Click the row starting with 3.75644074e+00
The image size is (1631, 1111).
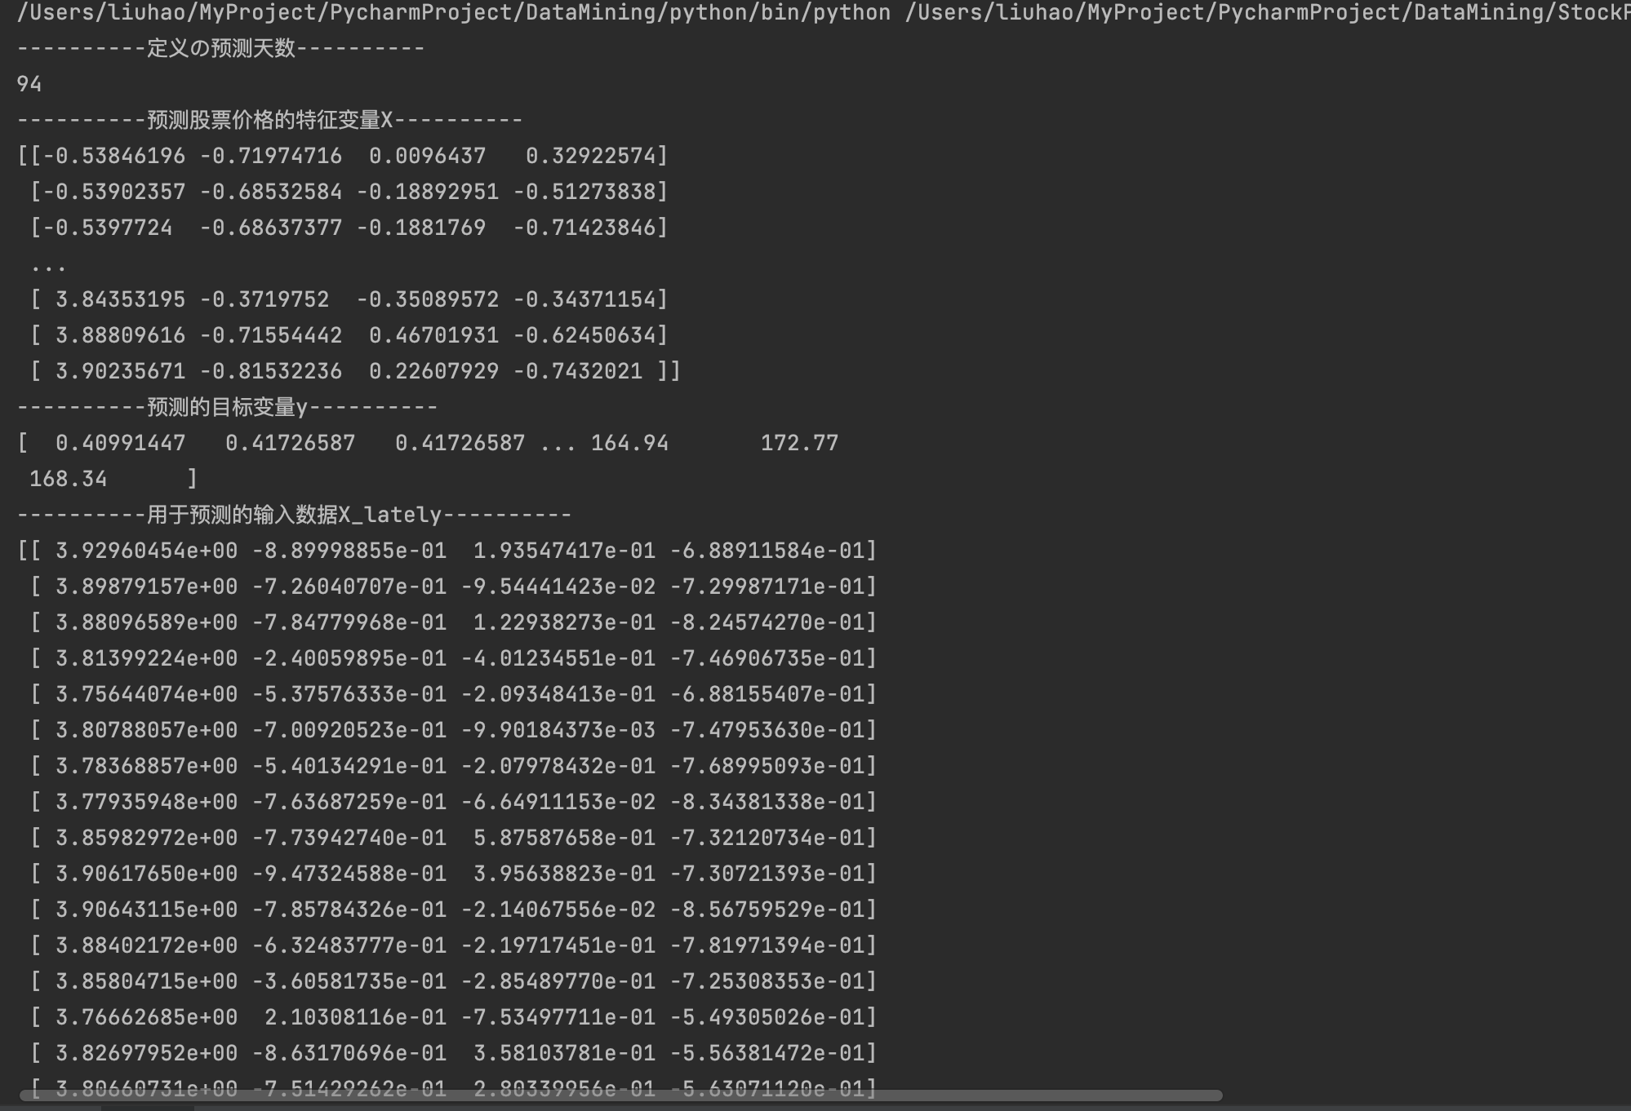click(454, 694)
